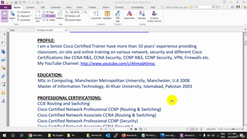The height and width of the screenshot is (139, 247).
Task: Open the Security lock panel in sidebar
Action: (x=3, y=93)
